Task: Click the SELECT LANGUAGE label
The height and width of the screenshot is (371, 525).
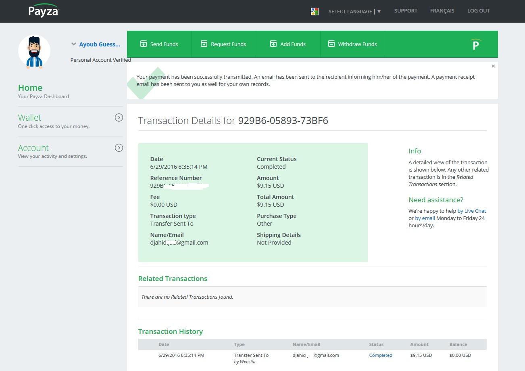Action: [x=350, y=12]
